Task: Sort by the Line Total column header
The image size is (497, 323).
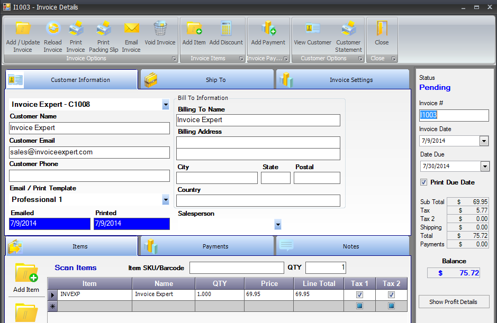Action: pos(319,284)
